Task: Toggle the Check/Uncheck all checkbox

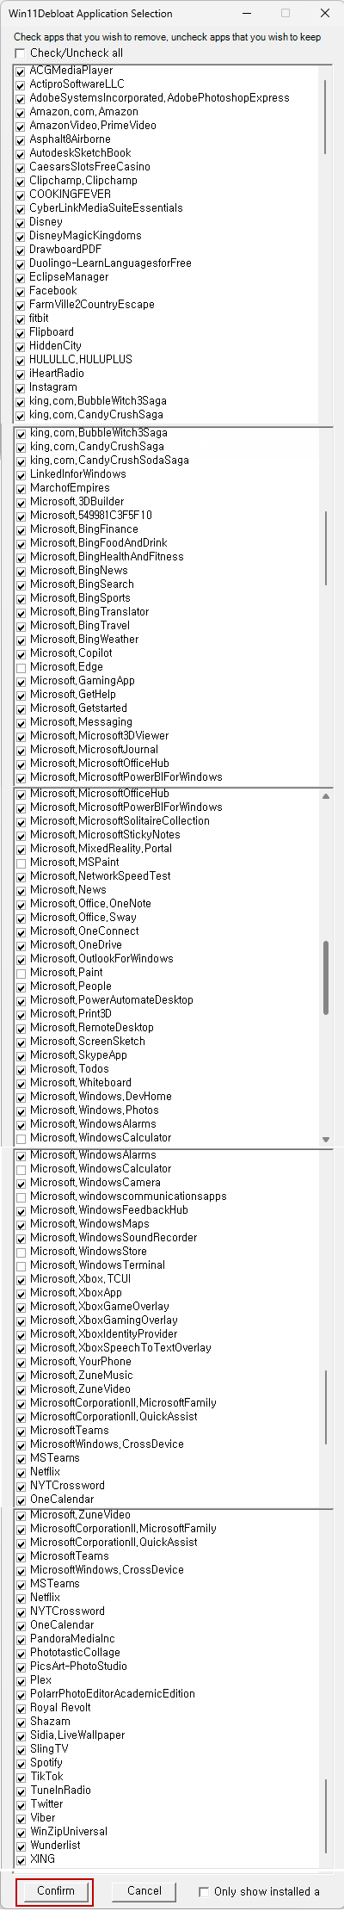Action: 21,53
